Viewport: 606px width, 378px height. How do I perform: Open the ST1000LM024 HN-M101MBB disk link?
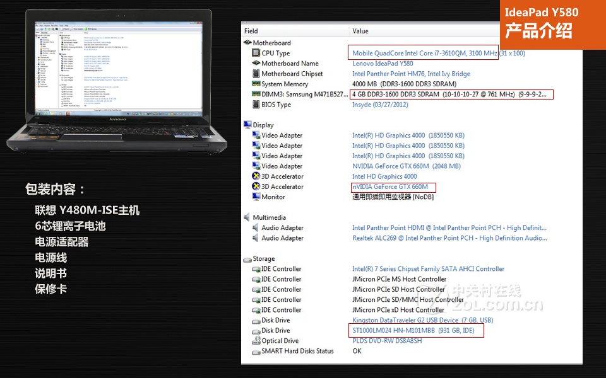pos(413,331)
